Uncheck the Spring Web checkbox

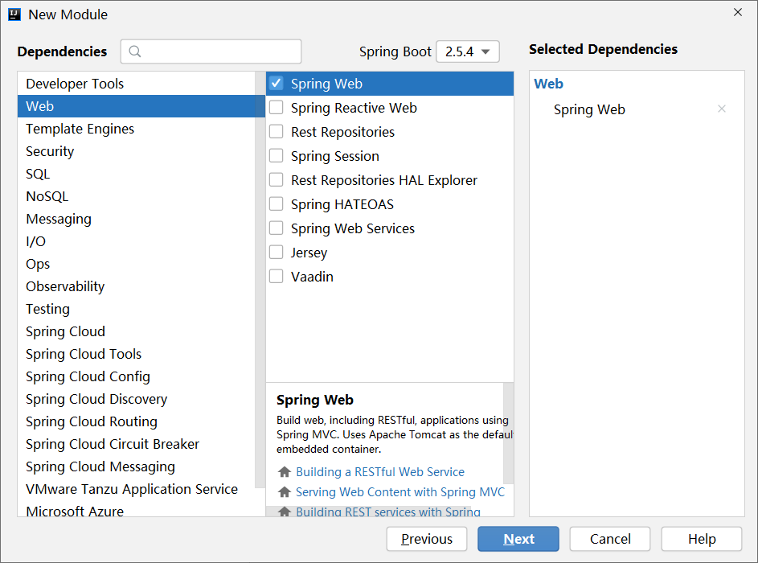276,83
